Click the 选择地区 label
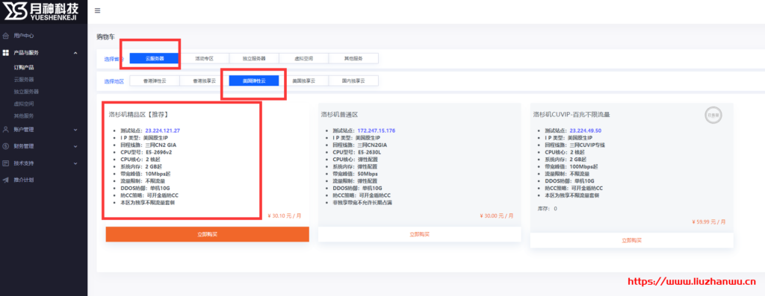Screen dimensions: 765x296 coord(114,81)
